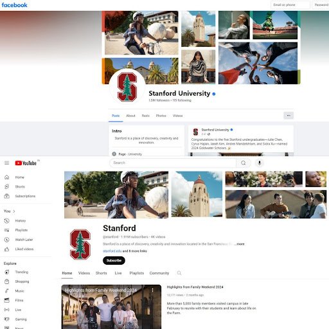The height and width of the screenshot is (329, 329).
Task: Click Facebook verified badge beside Stanford University
Action: click(x=214, y=94)
